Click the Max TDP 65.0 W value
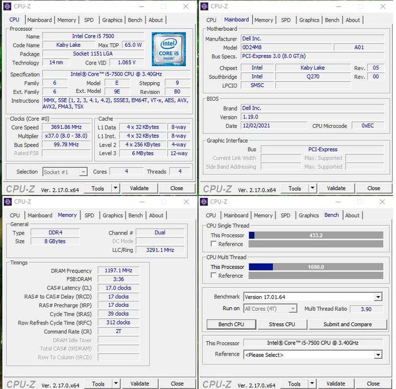Viewport: 396px width, 389px height. click(133, 45)
